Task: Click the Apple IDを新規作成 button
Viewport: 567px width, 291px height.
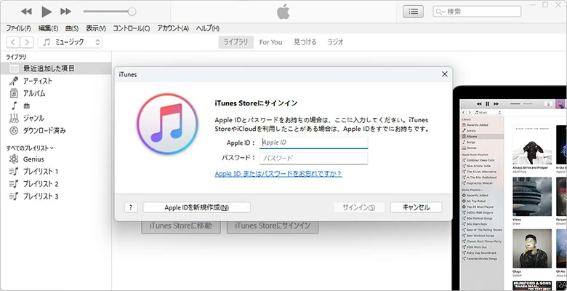Action: point(196,207)
